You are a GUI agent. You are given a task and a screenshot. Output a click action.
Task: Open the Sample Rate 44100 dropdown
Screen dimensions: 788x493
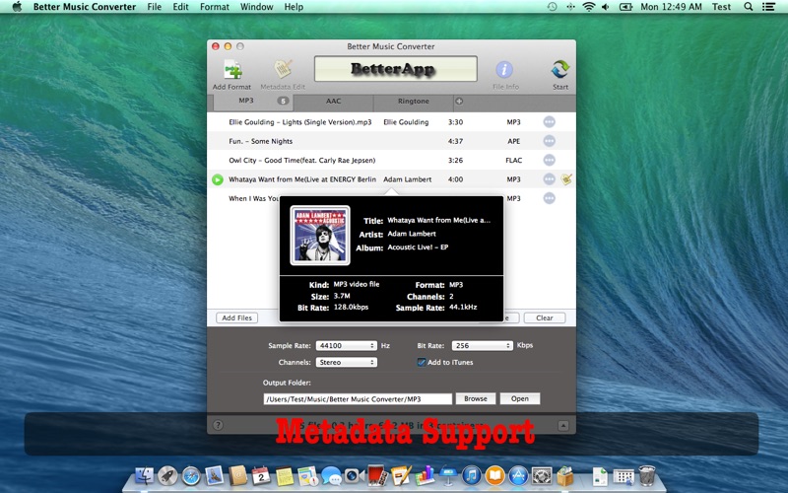point(347,346)
